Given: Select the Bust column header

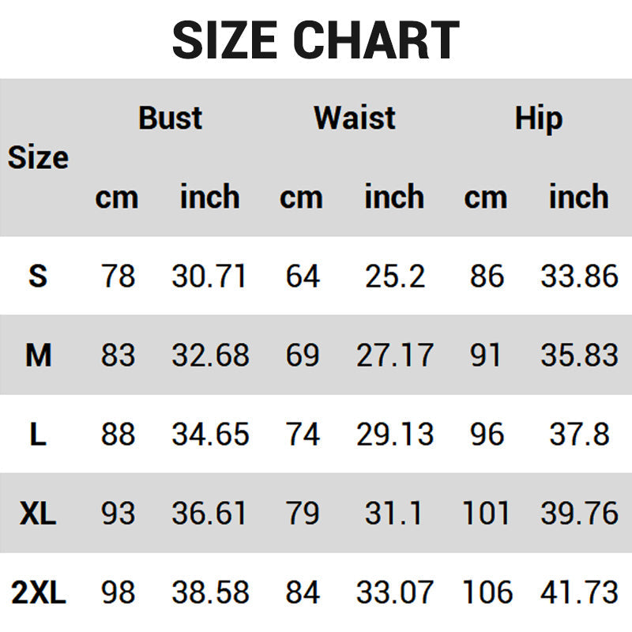Looking at the screenshot, I should point(170,118).
